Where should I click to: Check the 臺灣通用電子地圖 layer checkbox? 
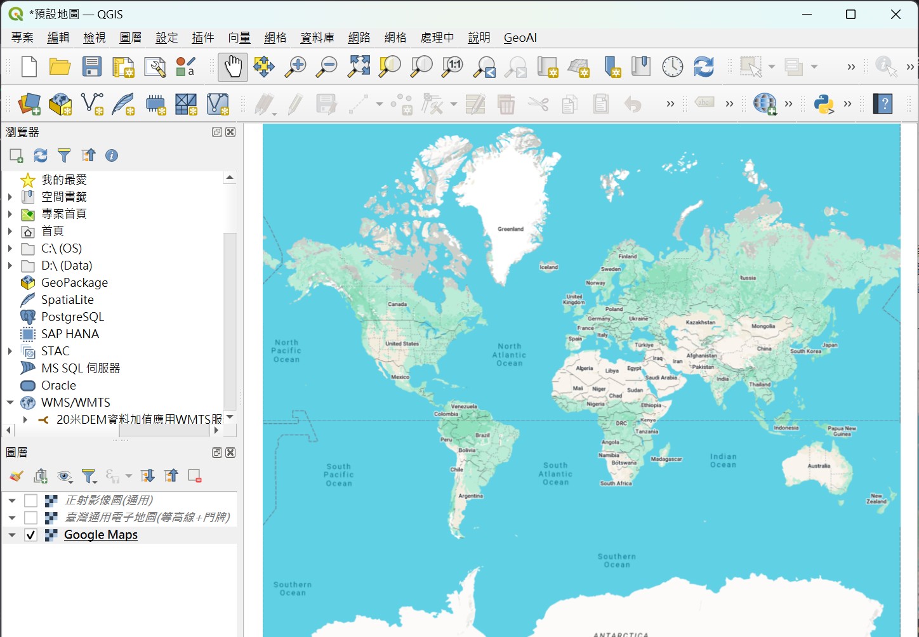pos(30,518)
